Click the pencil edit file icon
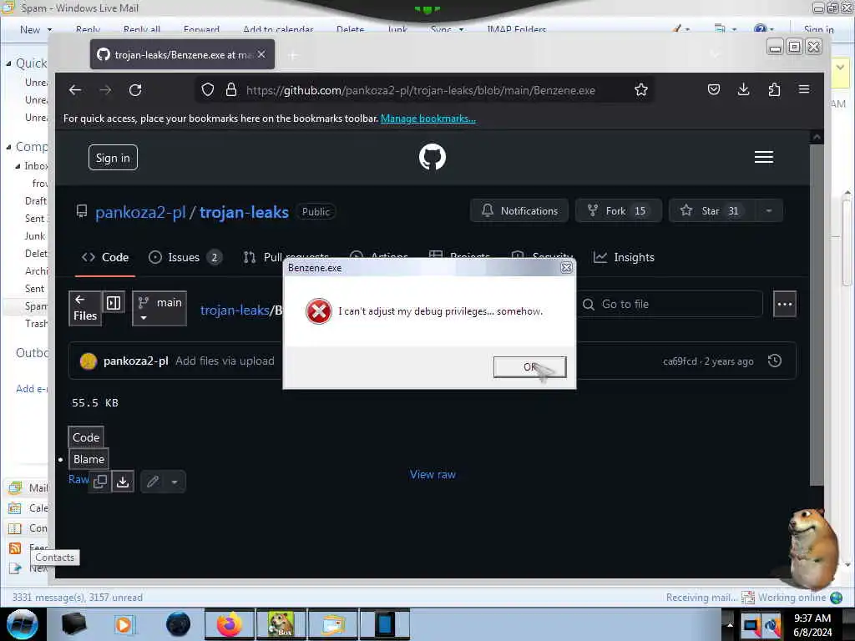The width and height of the screenshot is (855, 641). (x=154, y=482)
